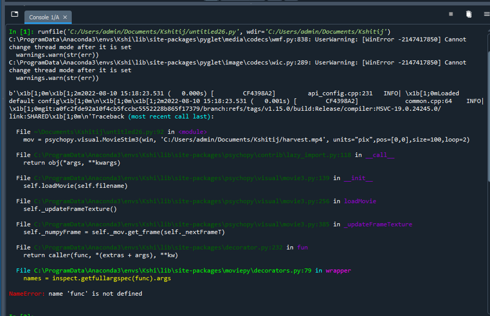Click the 'return obj(*args, **kwargs)' line
The width and height of the screenshot is (490, 316).
pyautogui.click(x=72, y=163)
